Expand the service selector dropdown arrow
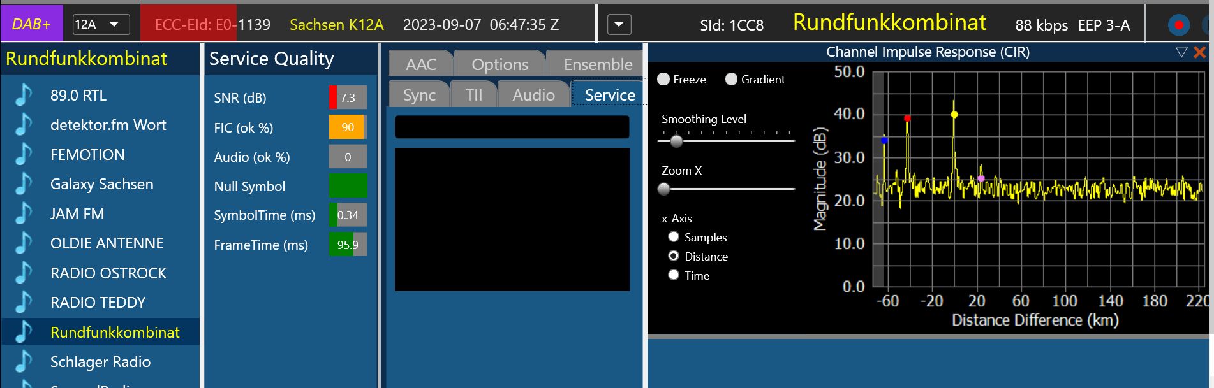 [x=619, y=25]
